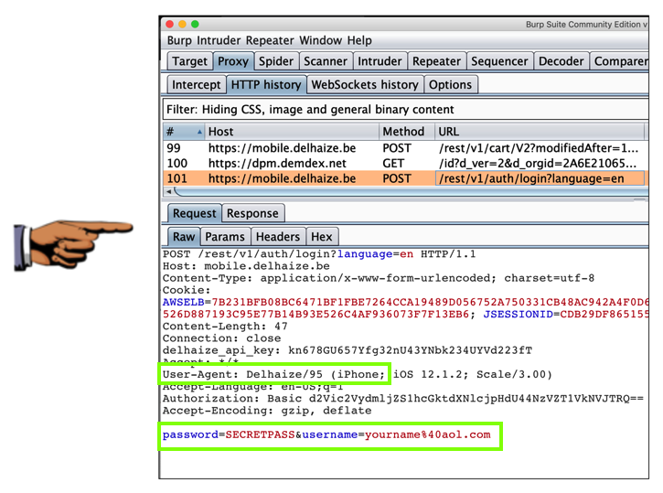
Task: Switch to Headers request view
Action: tap(278, 237)
